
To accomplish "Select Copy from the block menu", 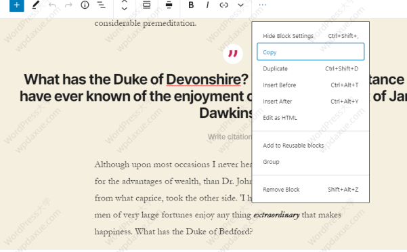I will pyautogui.click(x=310, y=52).
